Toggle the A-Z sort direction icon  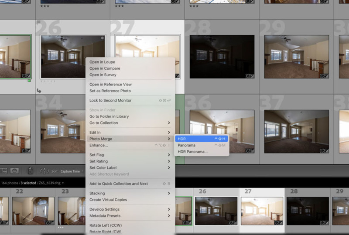pyautogui.click(x=44, y=171)
